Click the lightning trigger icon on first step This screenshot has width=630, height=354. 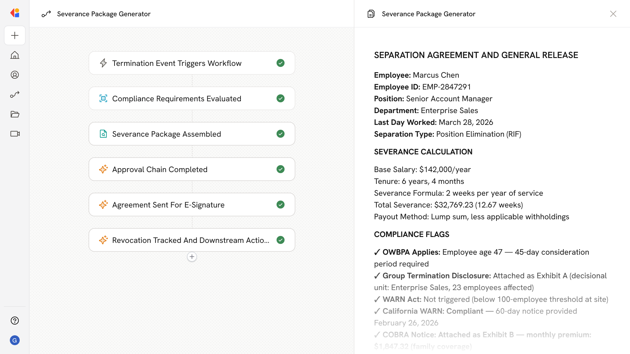(x=103, y=63)
